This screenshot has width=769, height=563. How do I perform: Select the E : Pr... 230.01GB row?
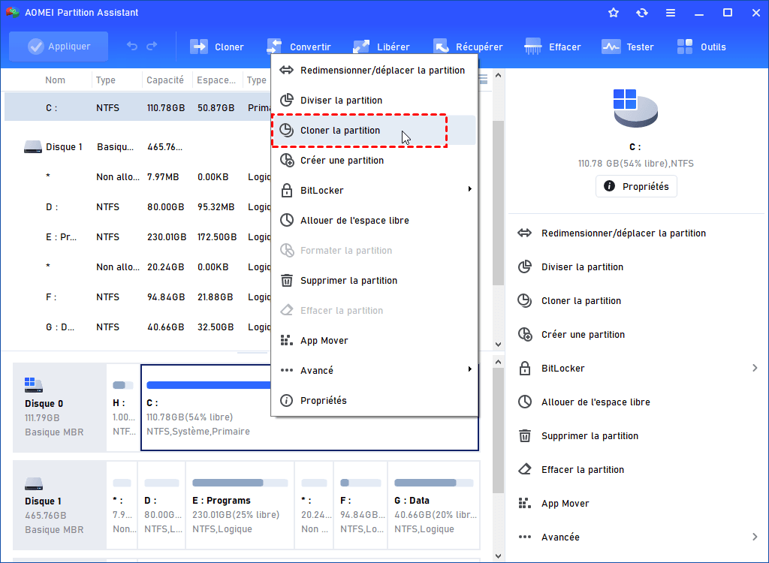point(138,237)
